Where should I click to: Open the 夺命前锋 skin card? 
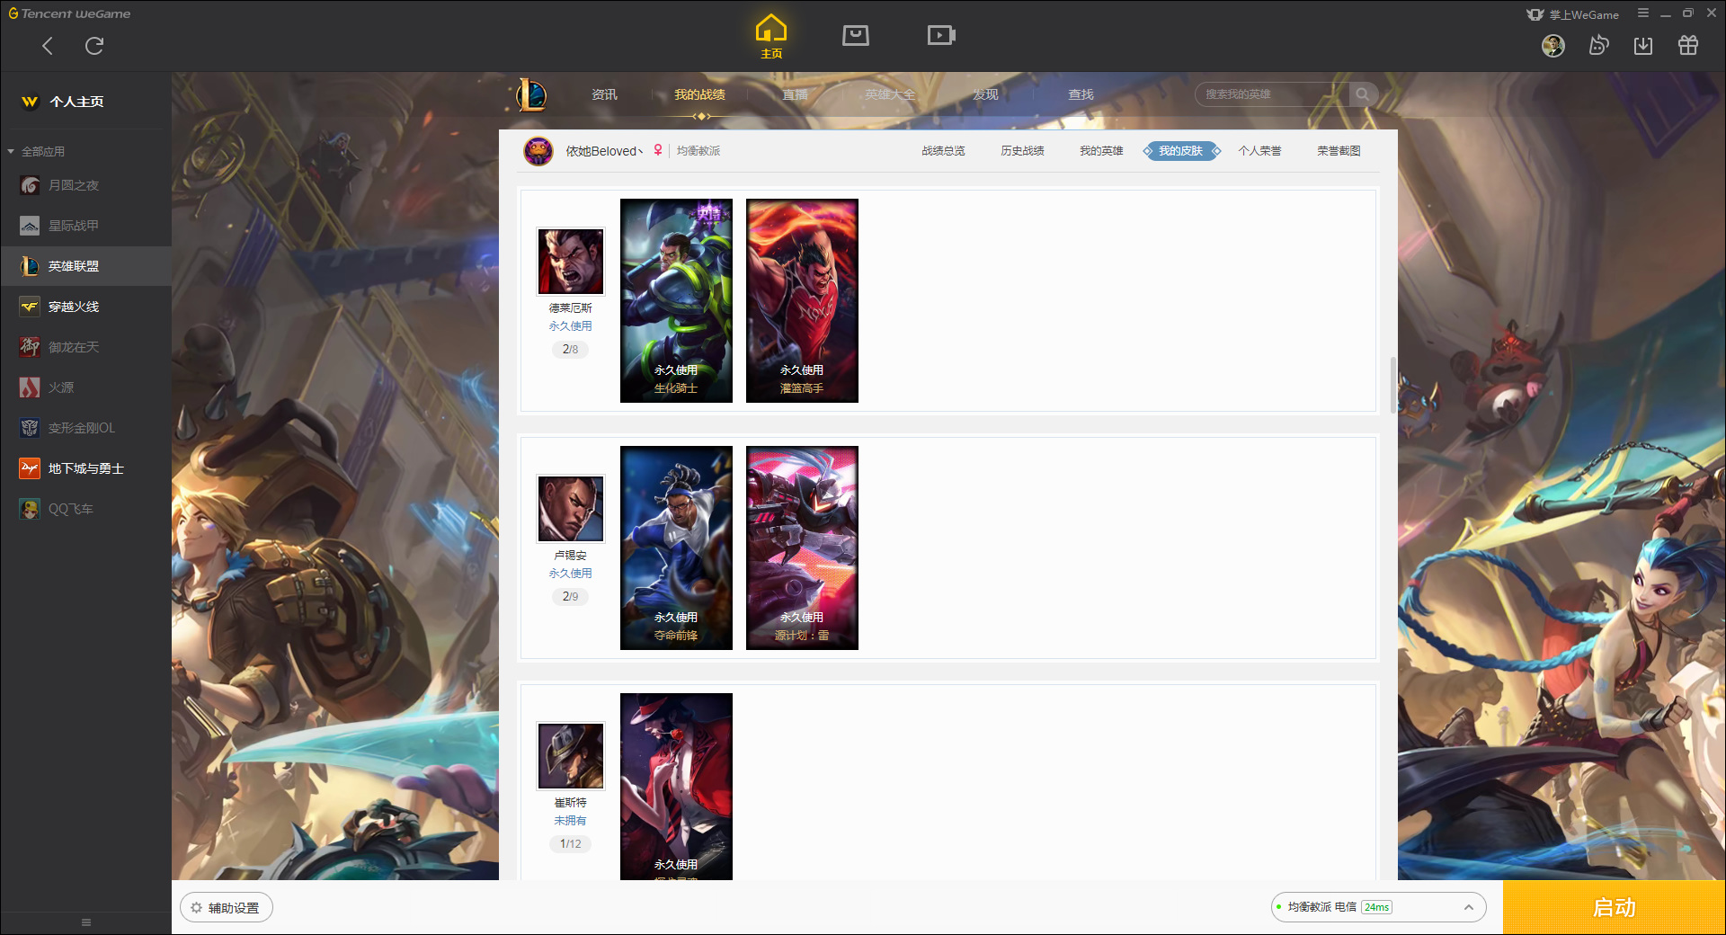pyautogui.click(x=676, y=548)
